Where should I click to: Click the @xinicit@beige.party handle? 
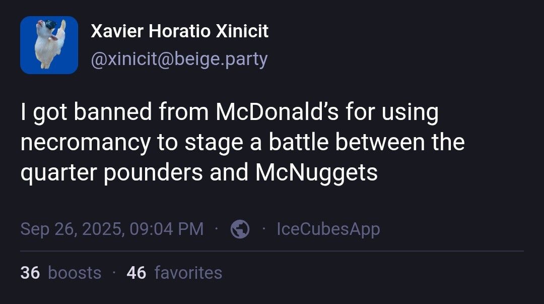click(179, 59)
